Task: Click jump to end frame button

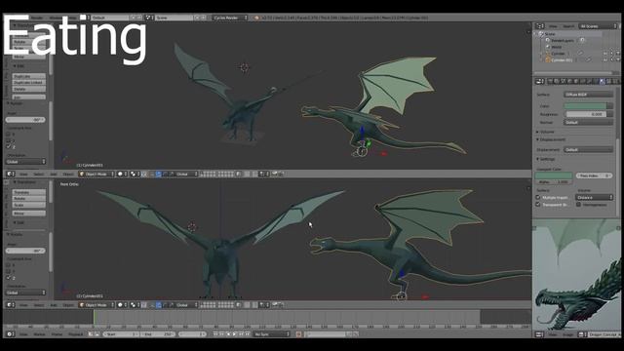Action: [248, 333]
